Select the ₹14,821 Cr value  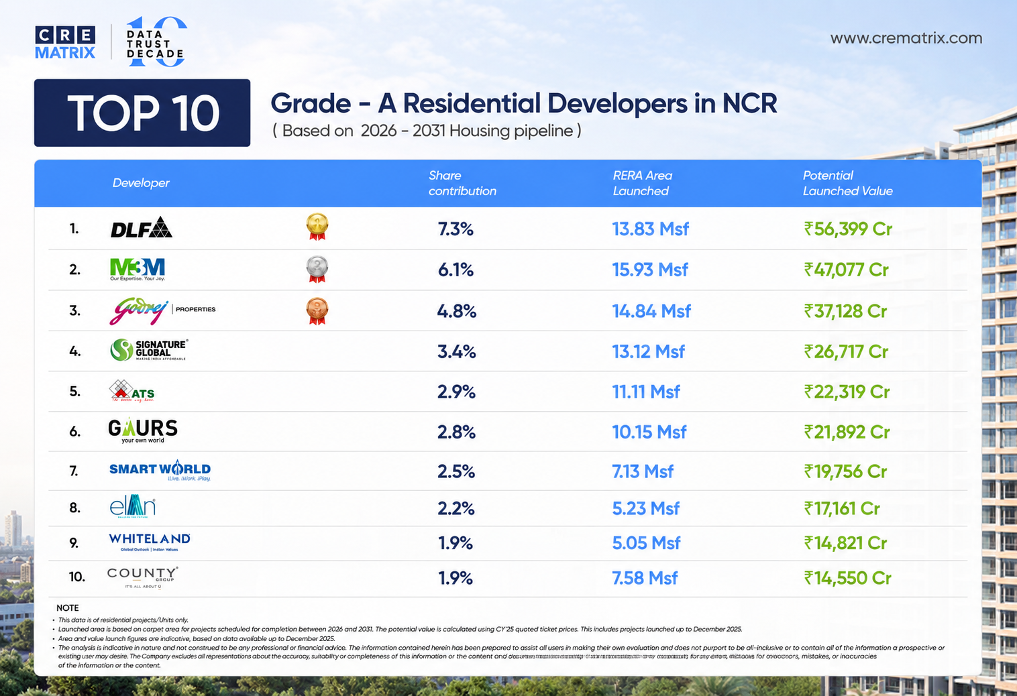click(845, 543)
